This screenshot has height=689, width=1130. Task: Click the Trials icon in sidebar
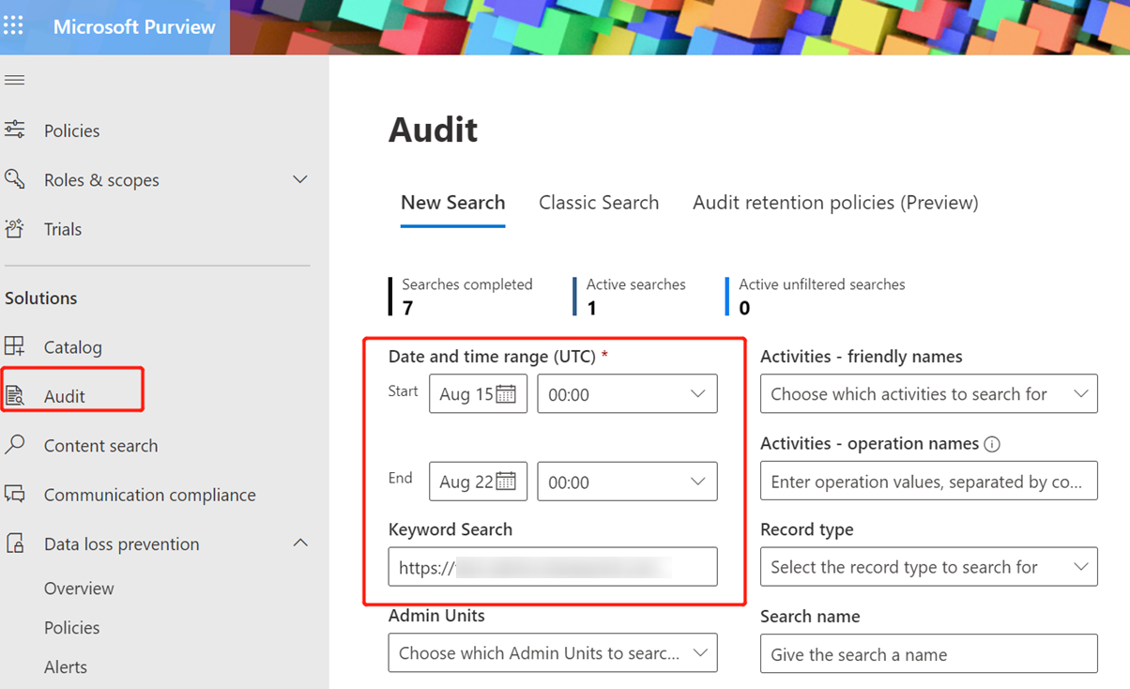pos(14,229)
